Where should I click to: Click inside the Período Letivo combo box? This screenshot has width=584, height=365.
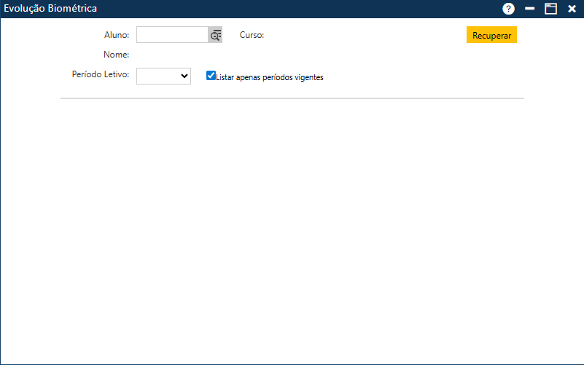click(157, 76)
